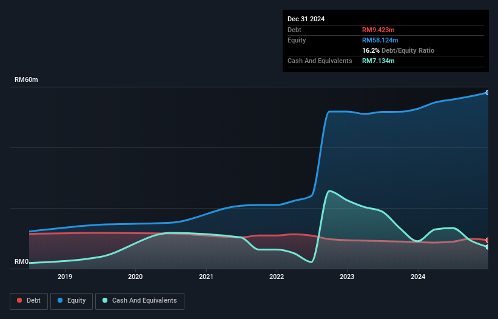Viewport: 498px width, 319px height.
Task: Click the 2022 x-axis label
Action: 277,277
